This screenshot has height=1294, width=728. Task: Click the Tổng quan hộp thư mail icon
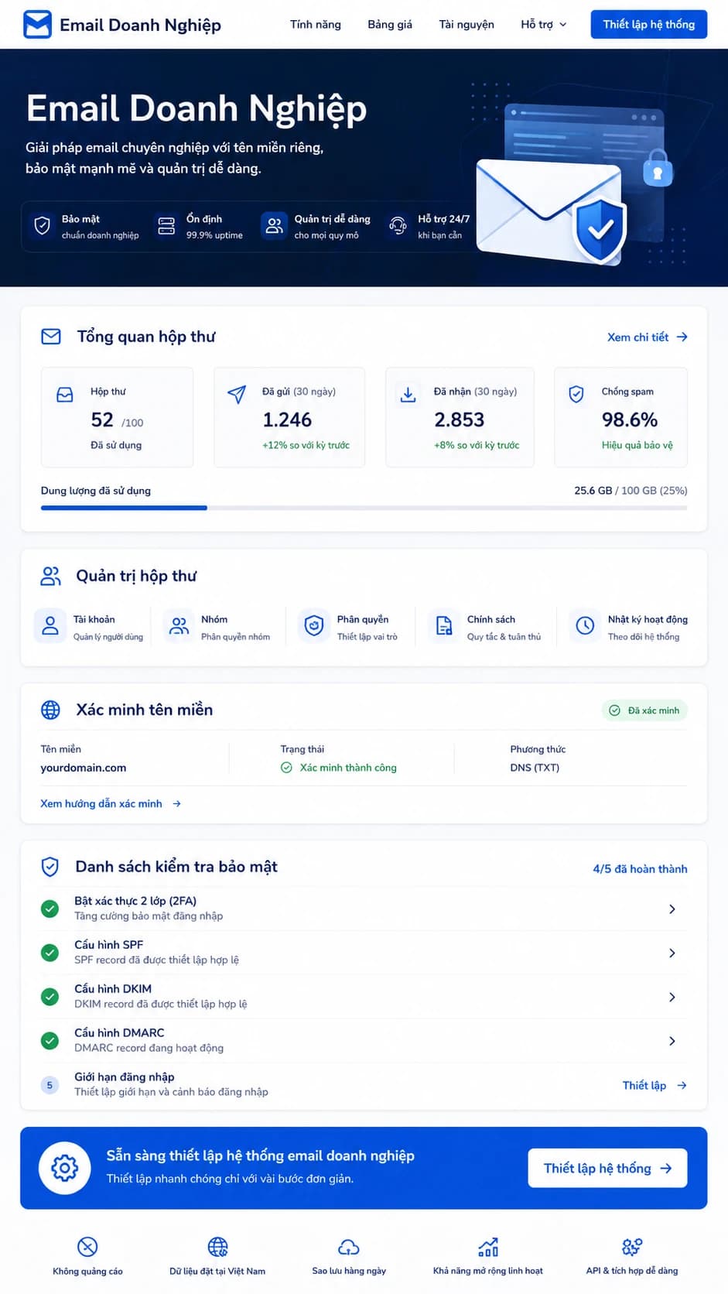(x=51, y=337)
